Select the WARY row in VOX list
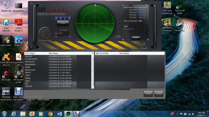 tap(51, 67)
